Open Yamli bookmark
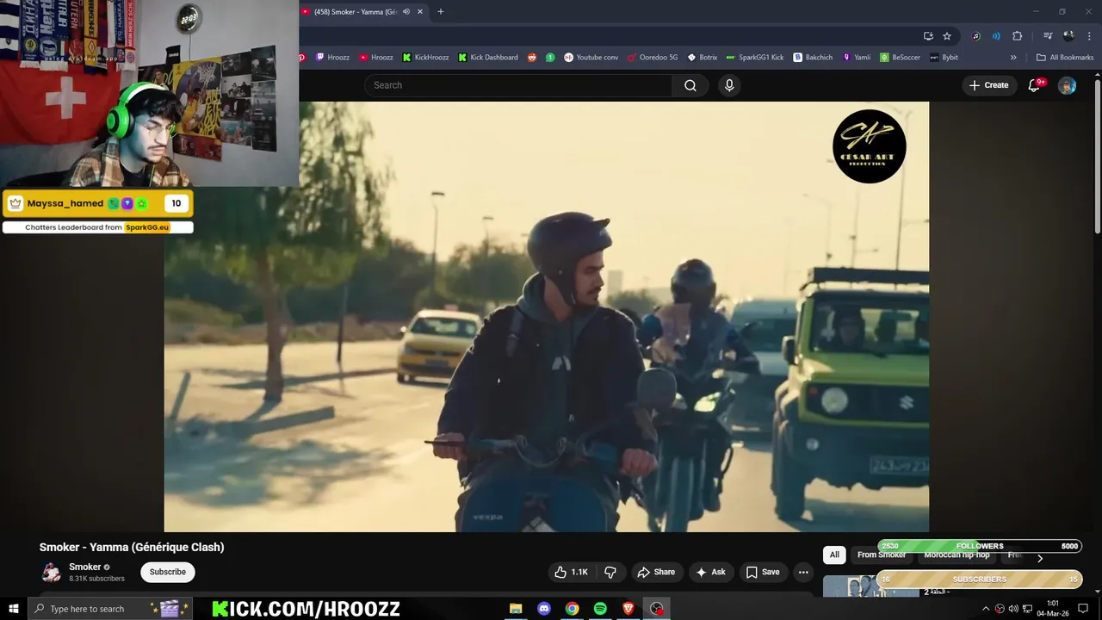Screen dimensions: 1102x620 click(857, 58)
